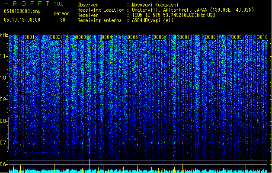Click the Receiver label
Viewport: 272px width, 173px height.
coord(88,15)
